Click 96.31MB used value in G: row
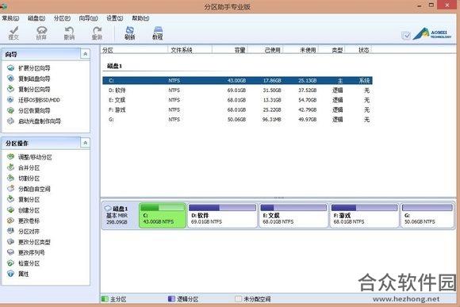 pos(272,120)
